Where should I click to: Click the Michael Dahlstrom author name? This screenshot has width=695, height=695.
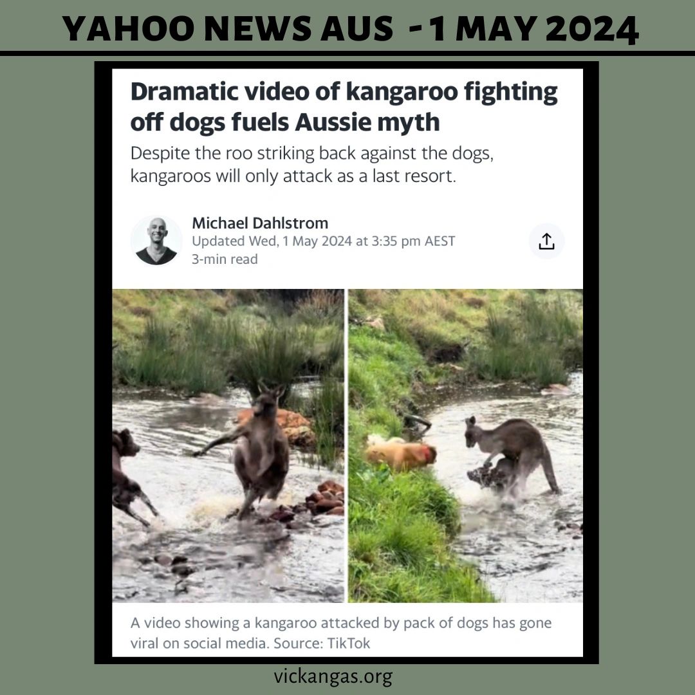pyautogui.click(x=260, y=223)
